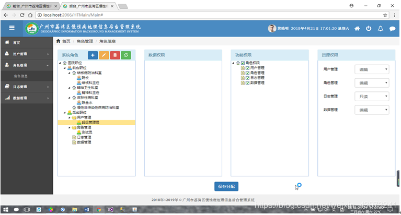The image size is (401, 215).
Task: Open the bell notifications icon
Action: [x=381, y=28]
